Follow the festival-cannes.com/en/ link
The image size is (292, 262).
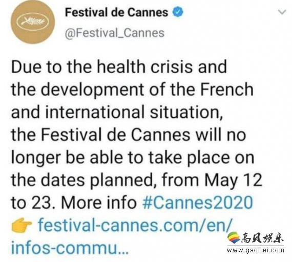pyautogui.click(x=135, y=225)
